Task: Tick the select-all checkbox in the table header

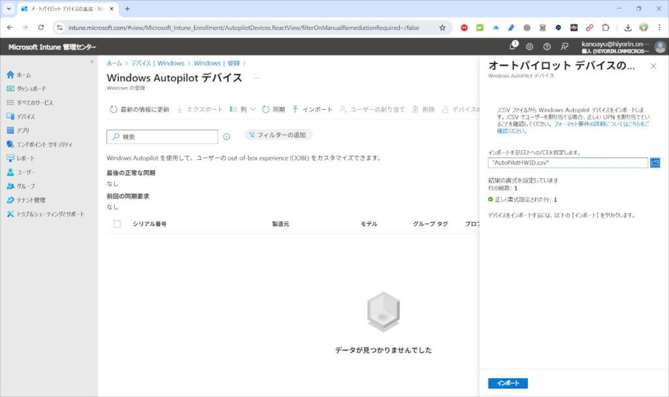Action: (x=117, y=224)
